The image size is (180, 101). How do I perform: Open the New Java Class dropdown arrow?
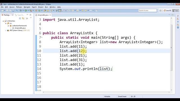[x=42, y=10]
